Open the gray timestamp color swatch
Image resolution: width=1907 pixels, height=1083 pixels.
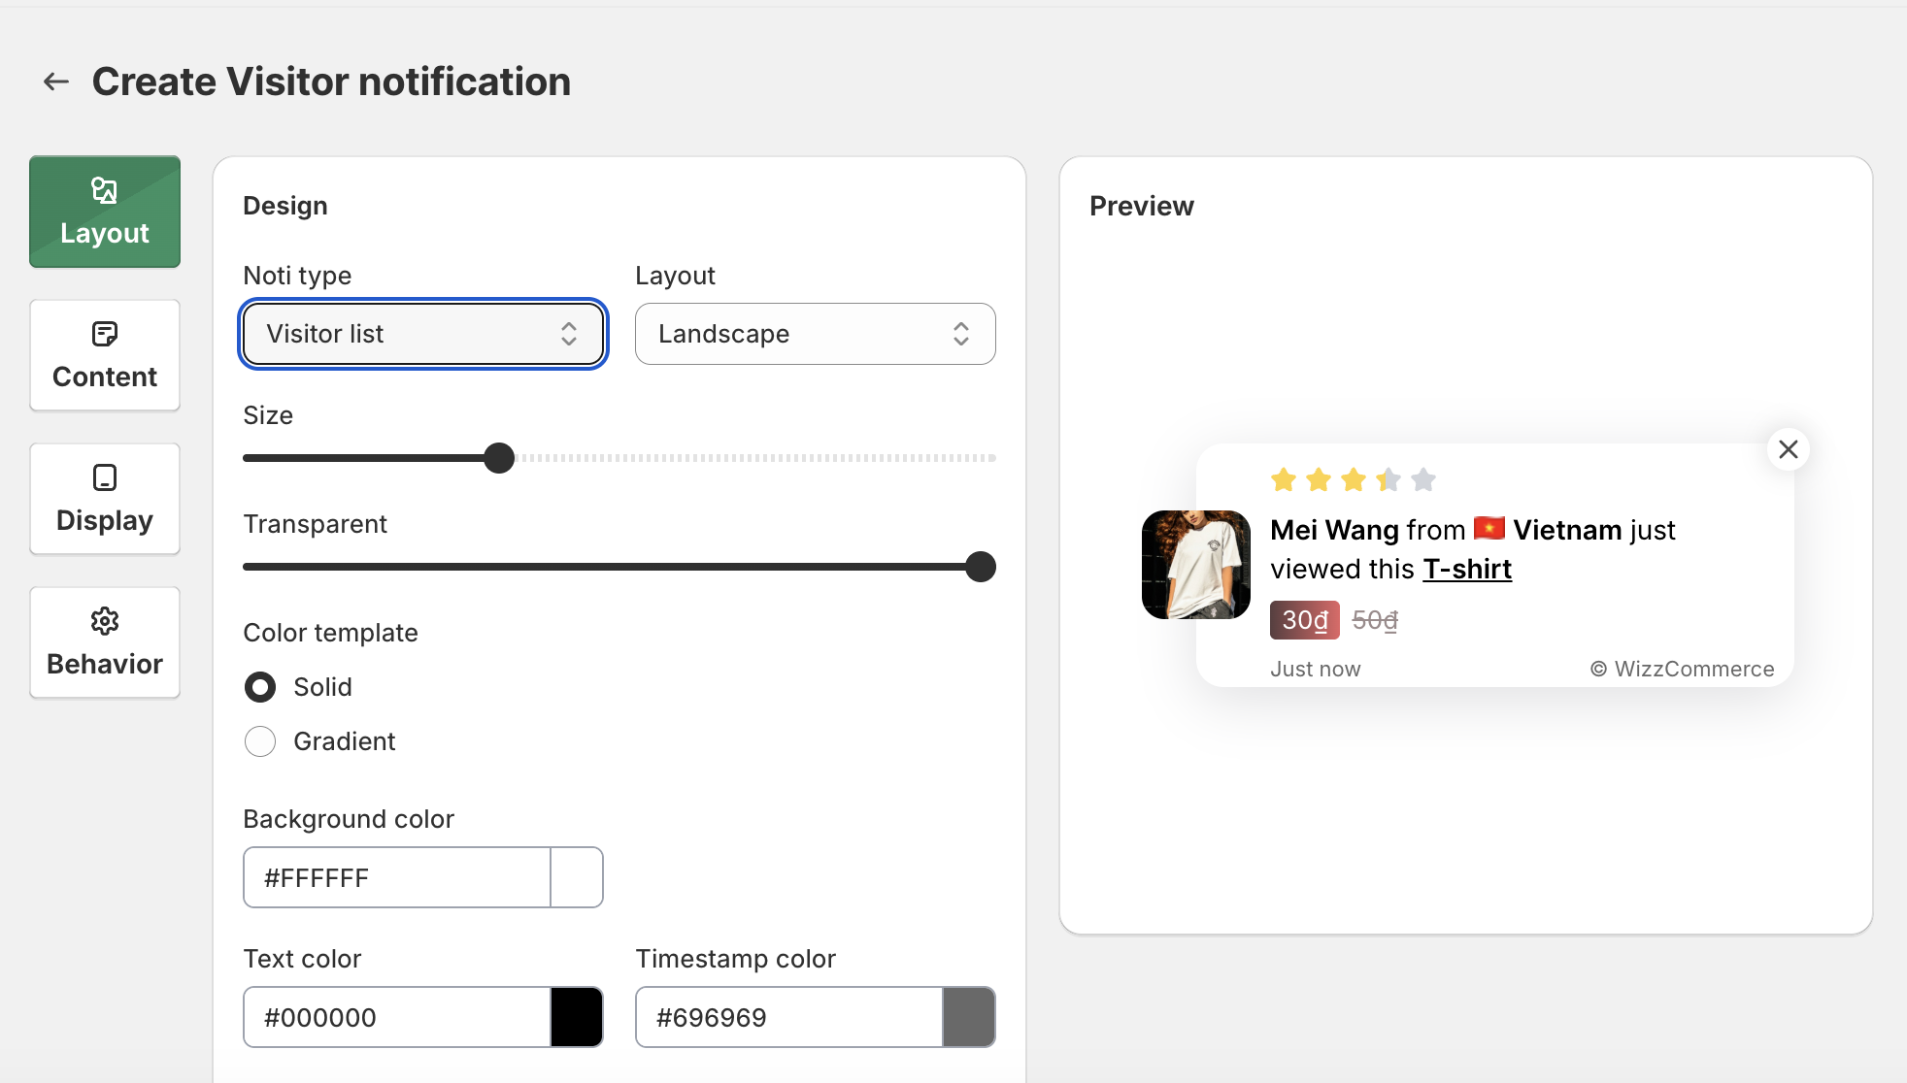[968, 1017]
